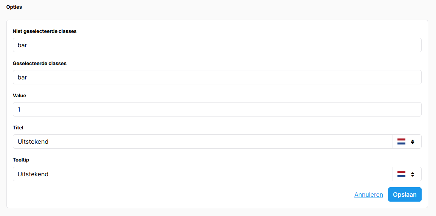Screen dimensions: 436x216
Task: Cancel editing via Annuleren link
Action: coord(369,194)
